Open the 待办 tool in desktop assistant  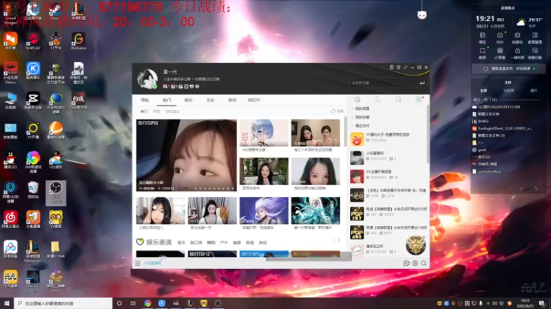click(x=500, y=38)
